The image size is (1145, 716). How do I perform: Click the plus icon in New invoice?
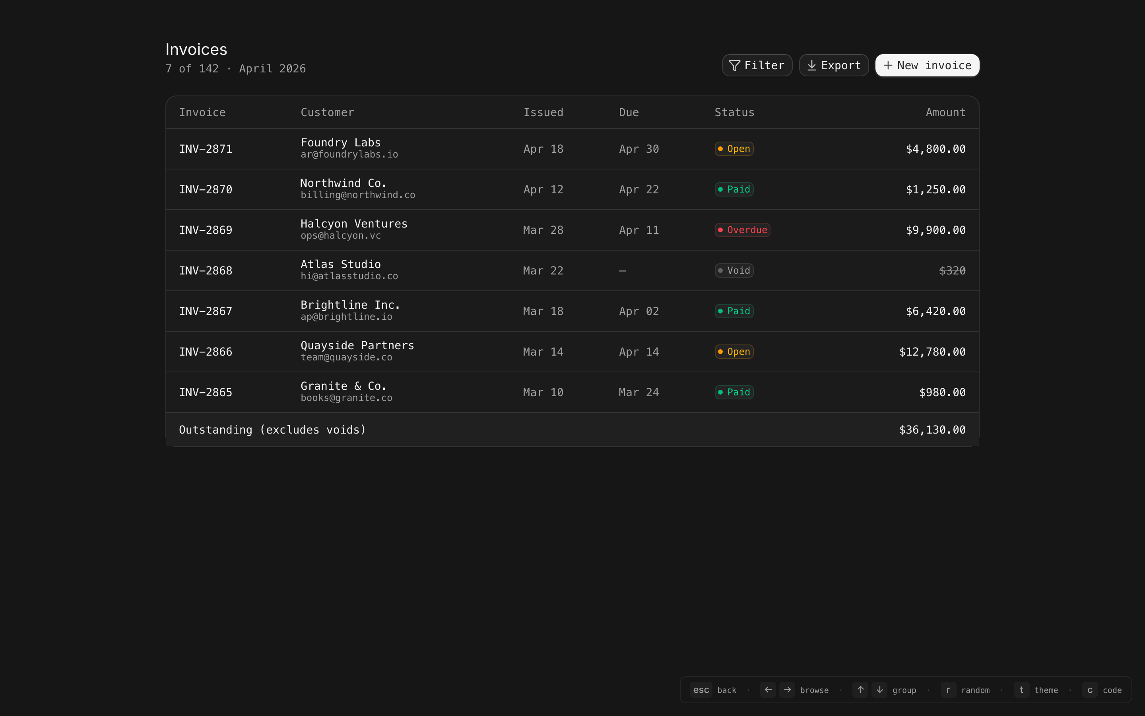coord(888,65)
